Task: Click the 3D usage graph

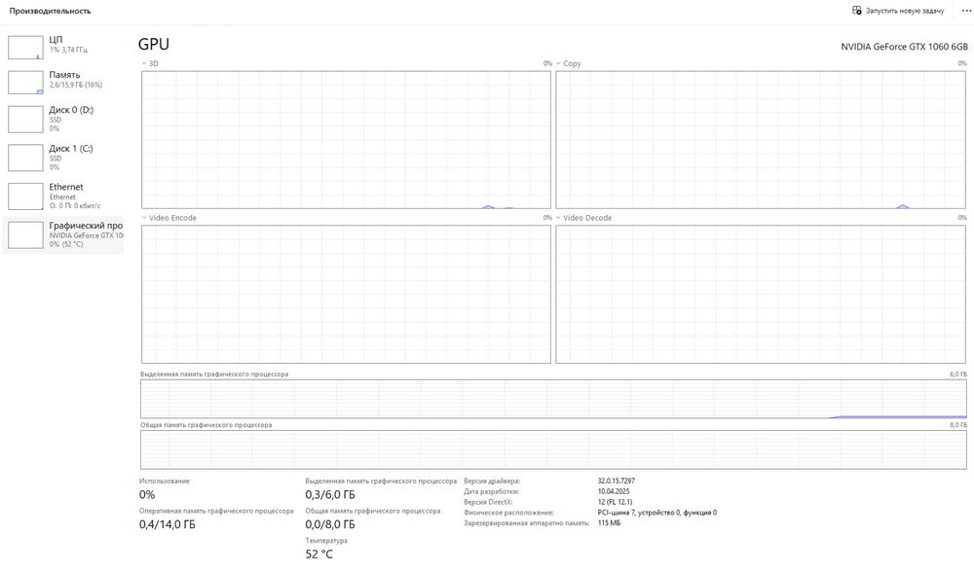Action: (x=346, y=139)
